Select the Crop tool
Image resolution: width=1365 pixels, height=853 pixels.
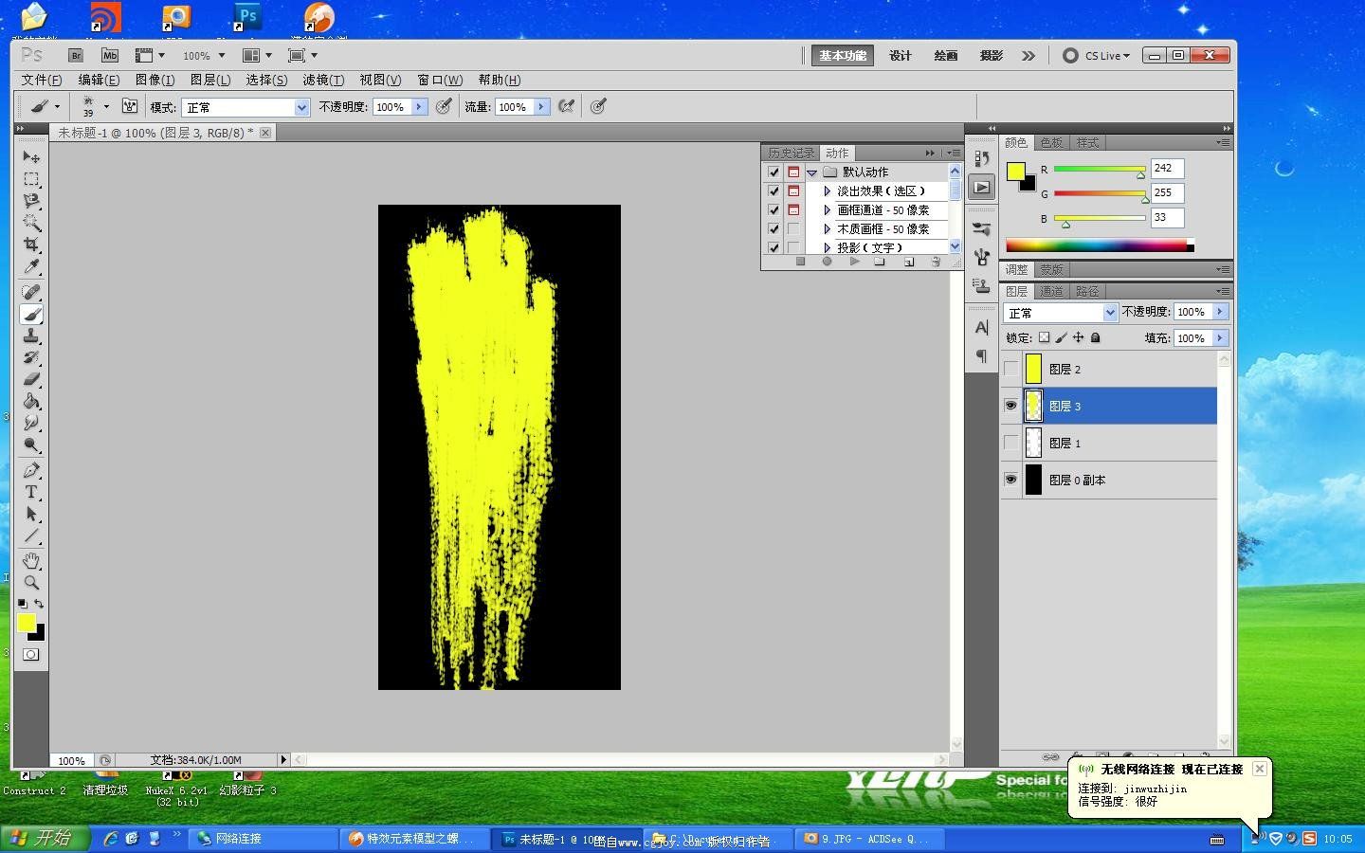(x=31, y=245)
